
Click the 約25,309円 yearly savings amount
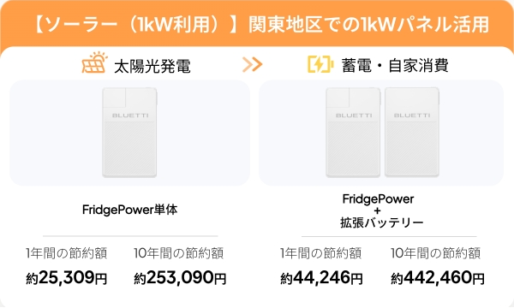(67, 277)
